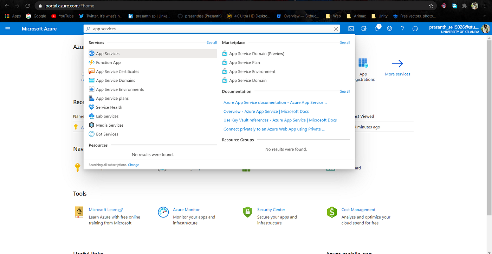Open the Directory and subscription filter icon

[364, 29]
